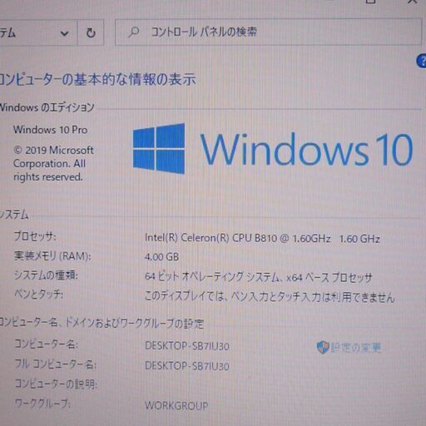The width and height of the screenshot is (426, 426).
Task: Click the フル コンピューター名 DESKTOP-SB7IU30 value
Action: click(x=187, y=366)
